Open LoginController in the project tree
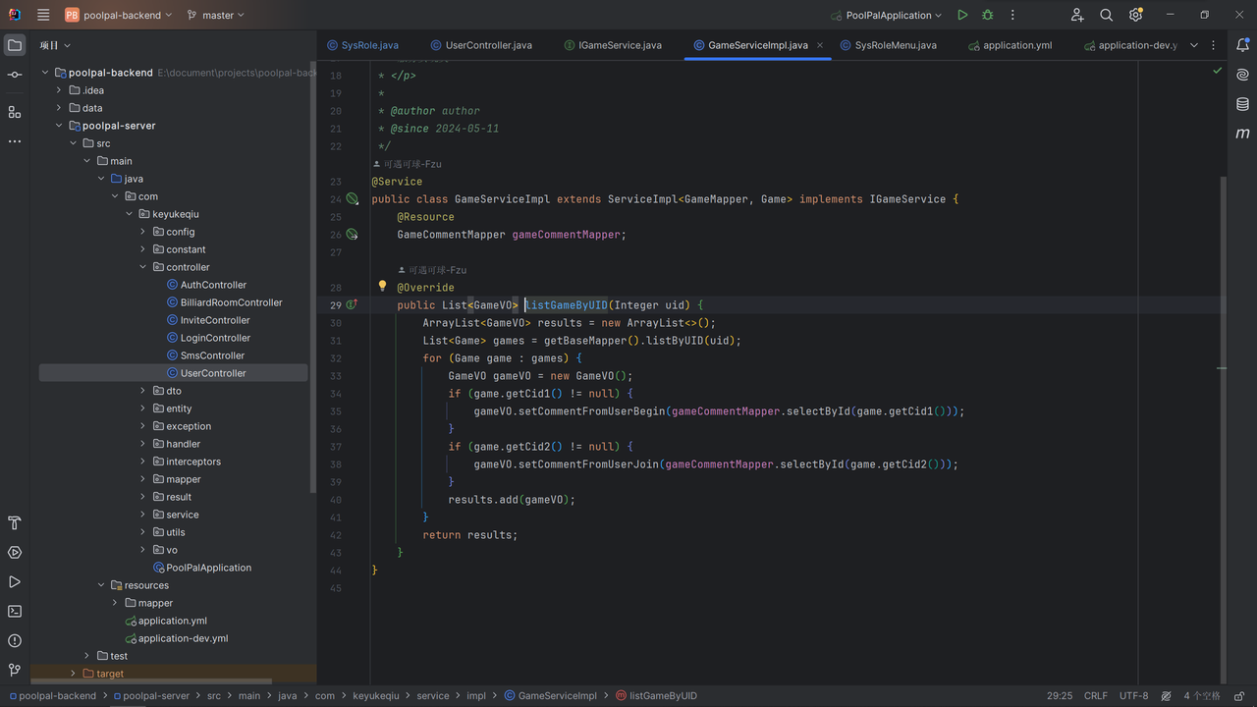This screenshot has height=707, width=1257. click(x=215, y=338)
